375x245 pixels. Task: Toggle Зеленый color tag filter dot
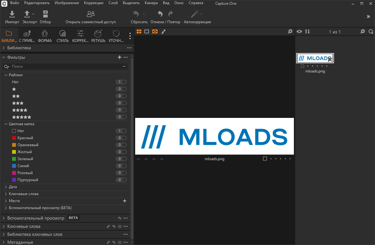click(124, 159)
